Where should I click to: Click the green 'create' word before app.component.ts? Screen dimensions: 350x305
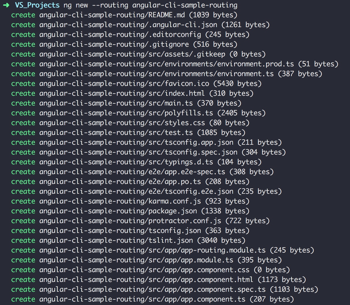(x=23, y=299)
